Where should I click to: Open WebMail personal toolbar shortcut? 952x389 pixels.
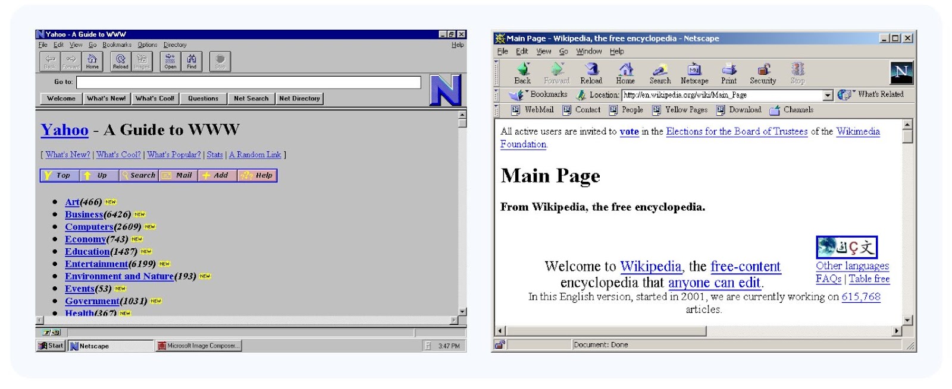tap(533, 110)
